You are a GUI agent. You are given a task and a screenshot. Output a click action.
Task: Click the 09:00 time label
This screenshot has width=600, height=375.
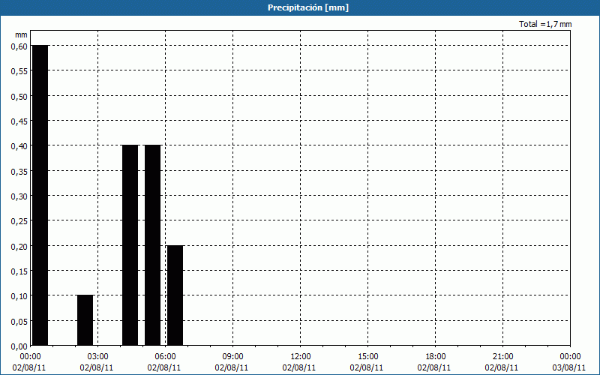tap(233, 357)
